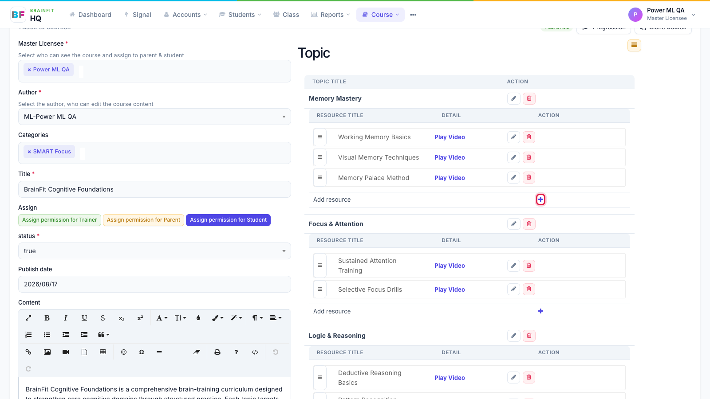Open the Reports dropdown menu
This screenshot has height=399, width=710.
[x=331, y=15]
